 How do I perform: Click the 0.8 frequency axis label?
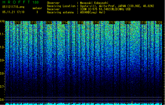point(2,73)
